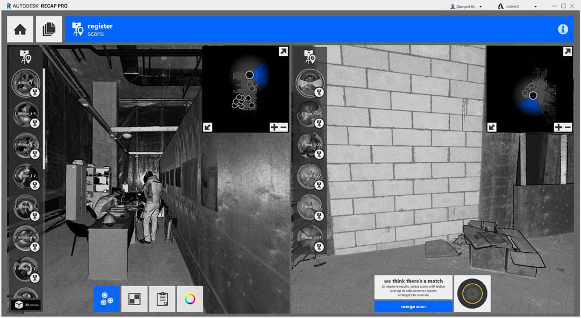The height and width of the screenshot is (318, 581).
Task: Collapse the left minimap with bottom-left arrow
Action: click(x=207, y=127)
